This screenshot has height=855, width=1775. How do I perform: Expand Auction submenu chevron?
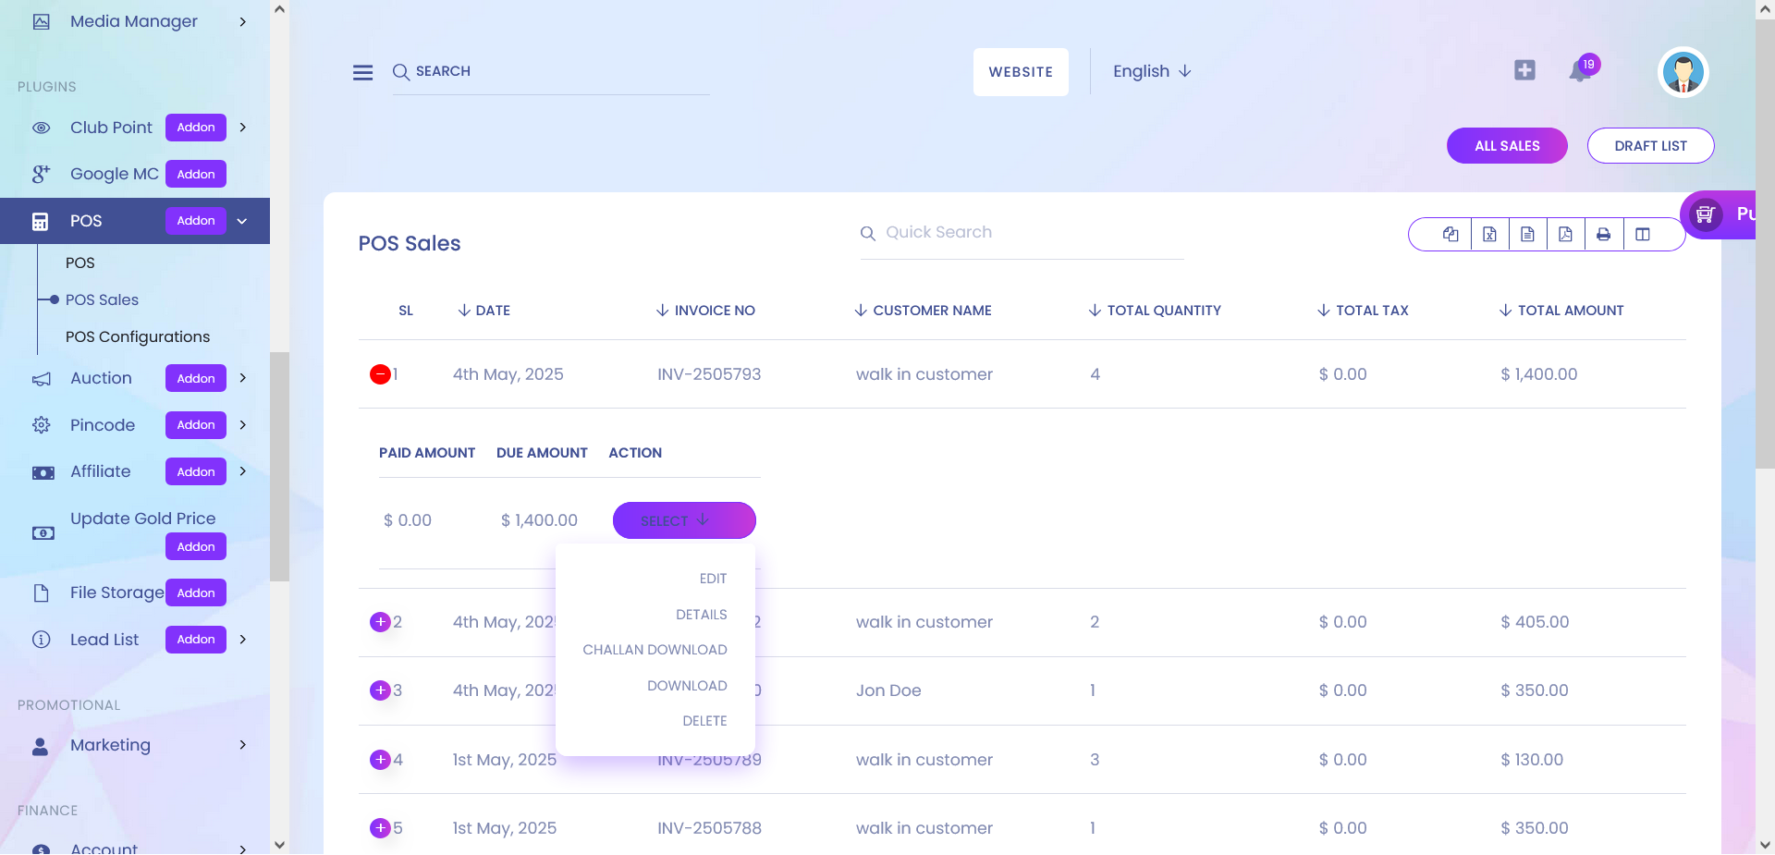(243, 378)
